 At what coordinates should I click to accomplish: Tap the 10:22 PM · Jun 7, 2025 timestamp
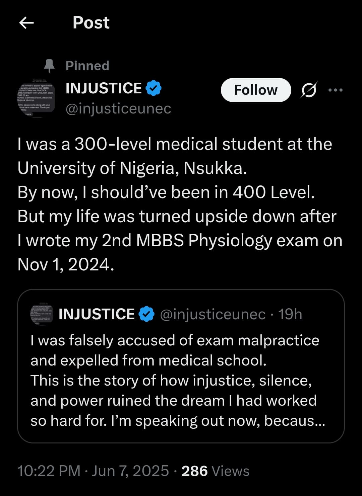click(x=93, y=471)
